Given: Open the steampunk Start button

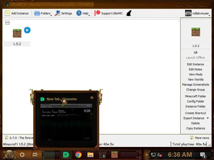Looking at the screenshot, I should tap(9, 155).
